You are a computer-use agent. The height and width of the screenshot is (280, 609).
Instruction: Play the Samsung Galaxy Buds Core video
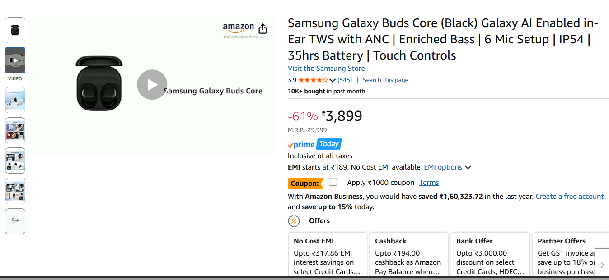152,85
